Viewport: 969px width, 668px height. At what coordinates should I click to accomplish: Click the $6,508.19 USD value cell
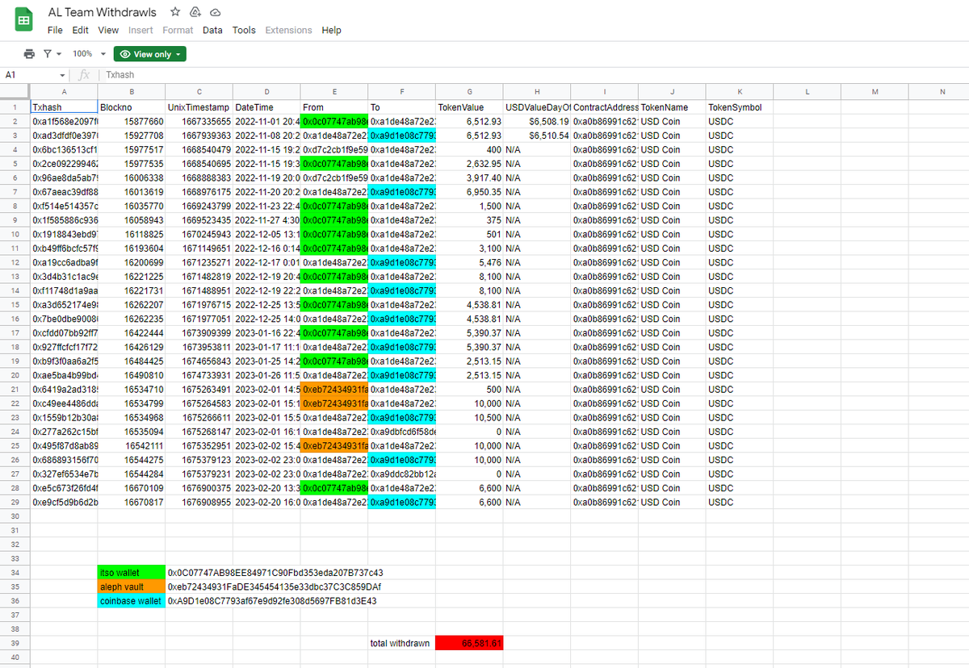pyautogui.click(x=538, y=121)
